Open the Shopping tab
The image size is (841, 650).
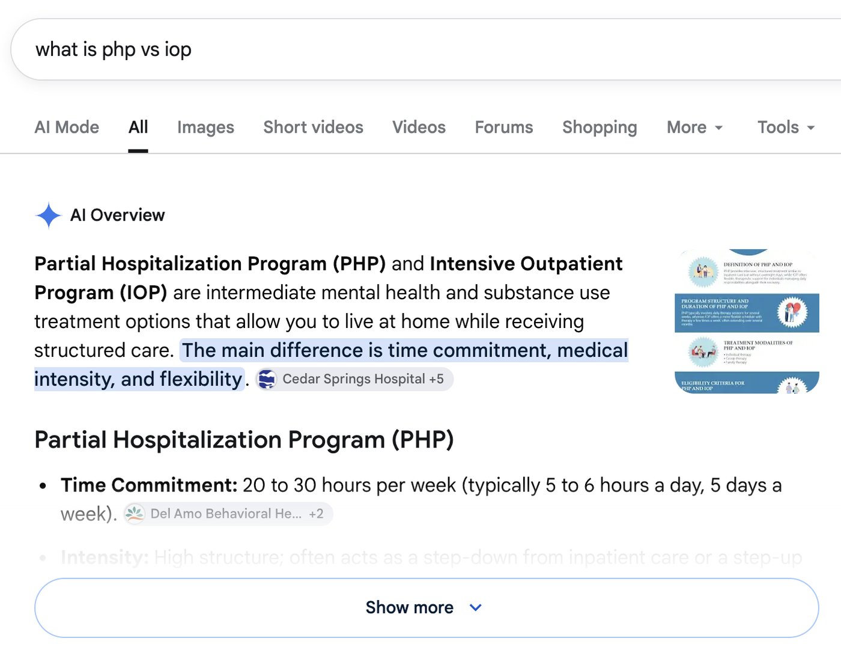[600, 127]
